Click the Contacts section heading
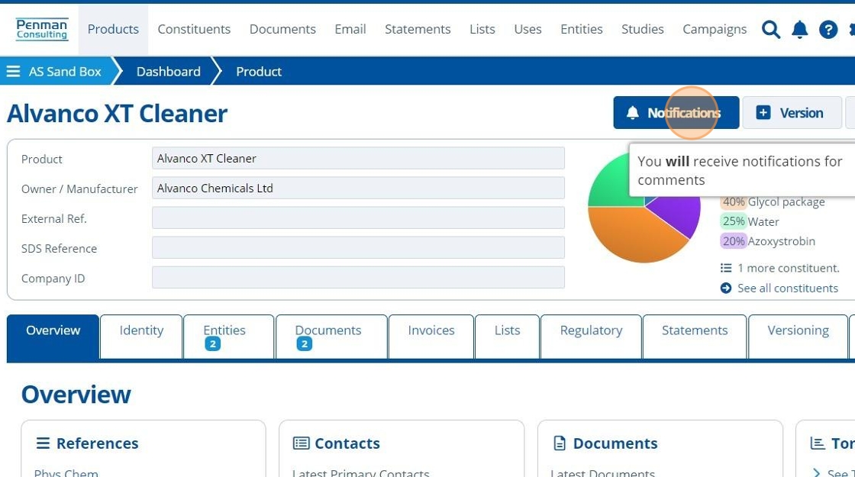Screen dimensions: 855x477 coord(347,443)
